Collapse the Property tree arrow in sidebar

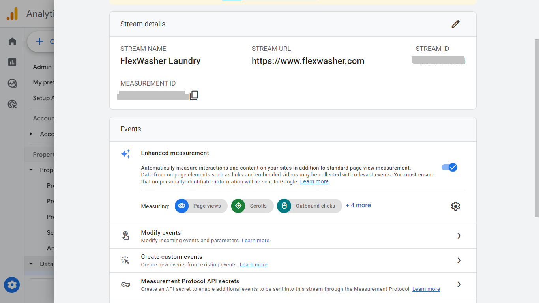pyautogui.click(x=31, y=170)
